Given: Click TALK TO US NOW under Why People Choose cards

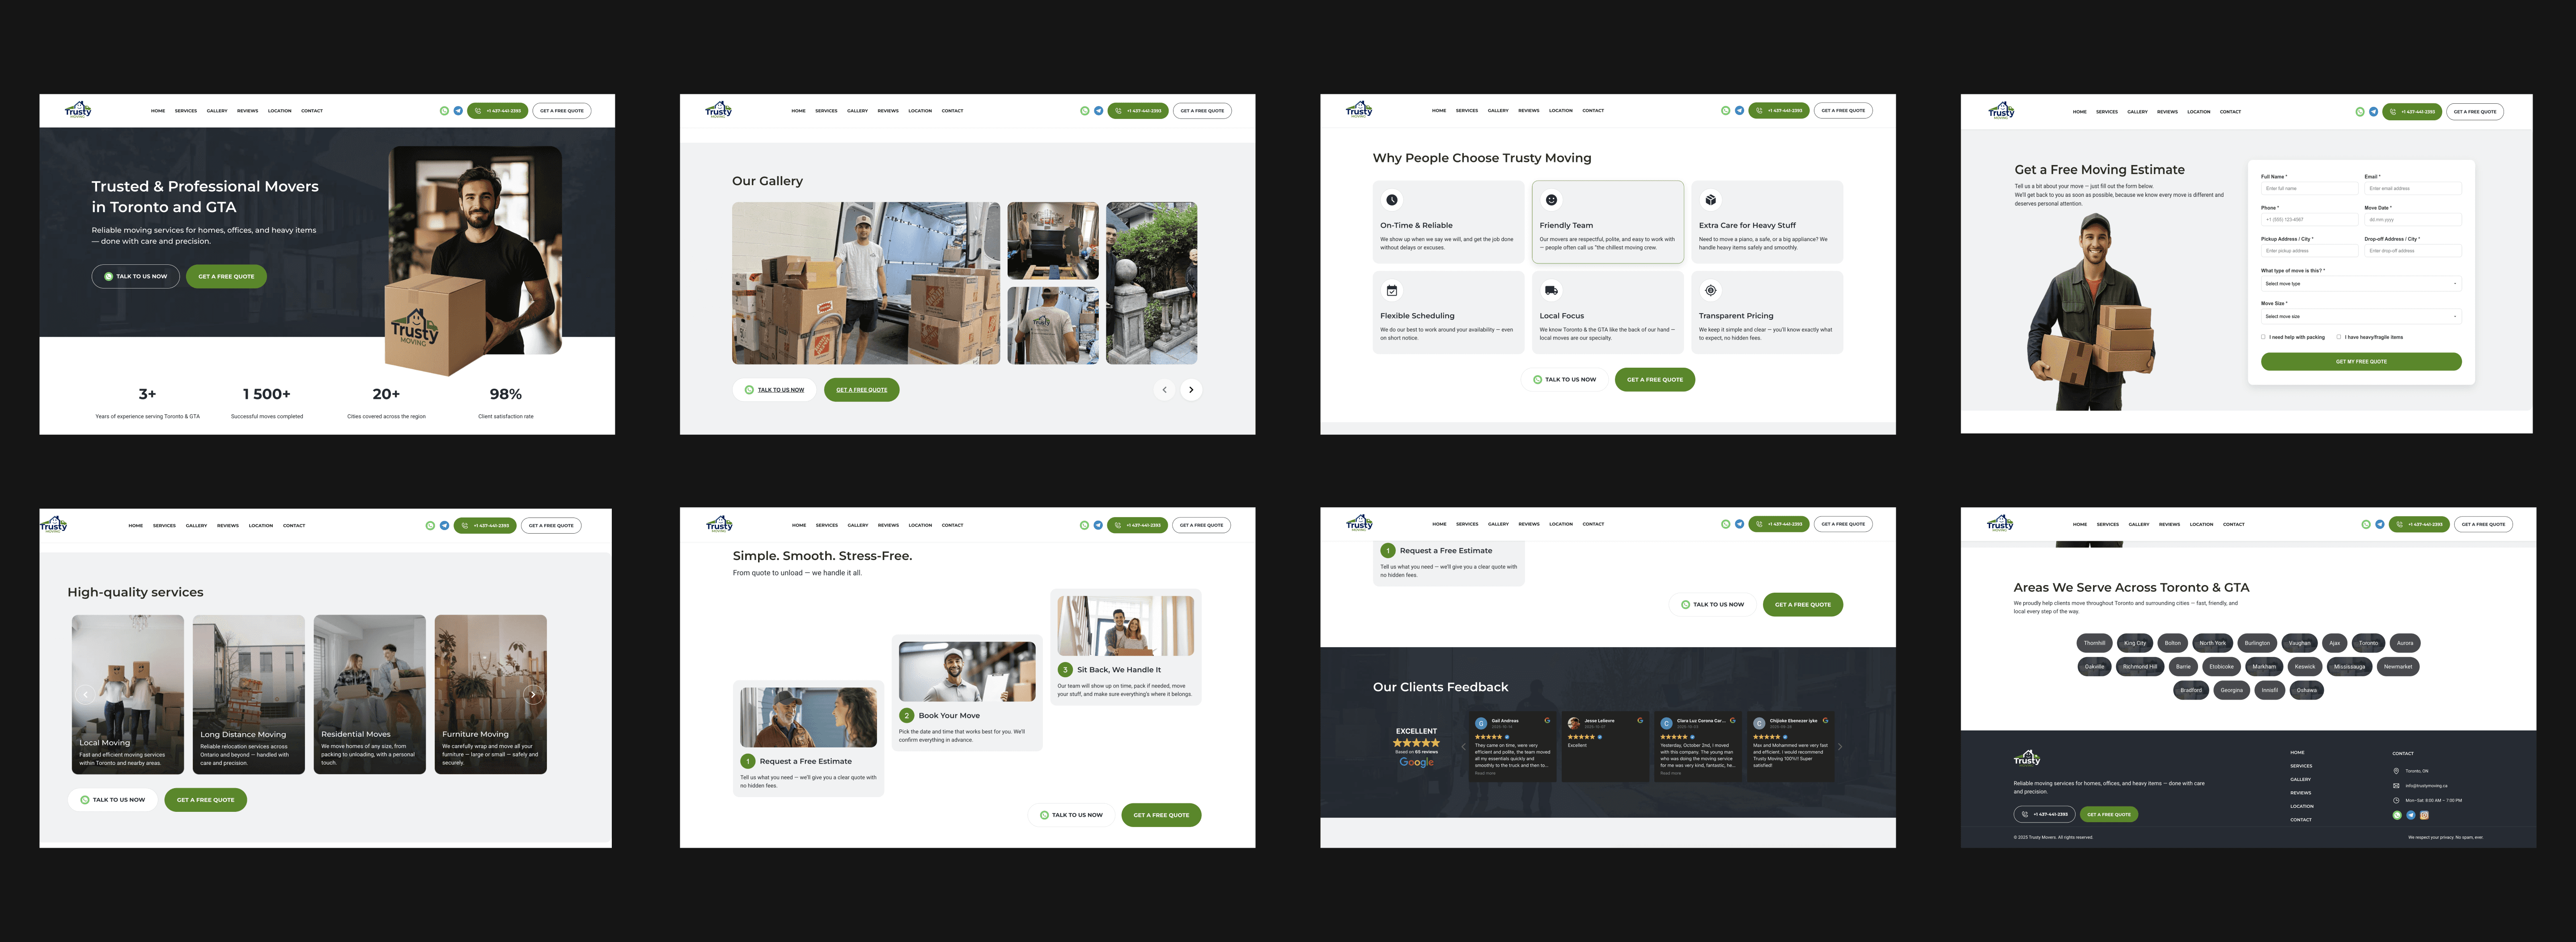Looking at the screenshot, I should (x=1565, y=380).
